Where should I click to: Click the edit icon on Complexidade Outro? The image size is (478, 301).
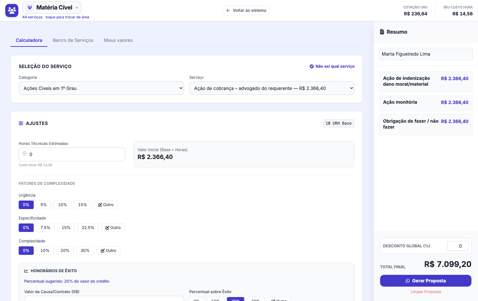(x=103, y=251)
